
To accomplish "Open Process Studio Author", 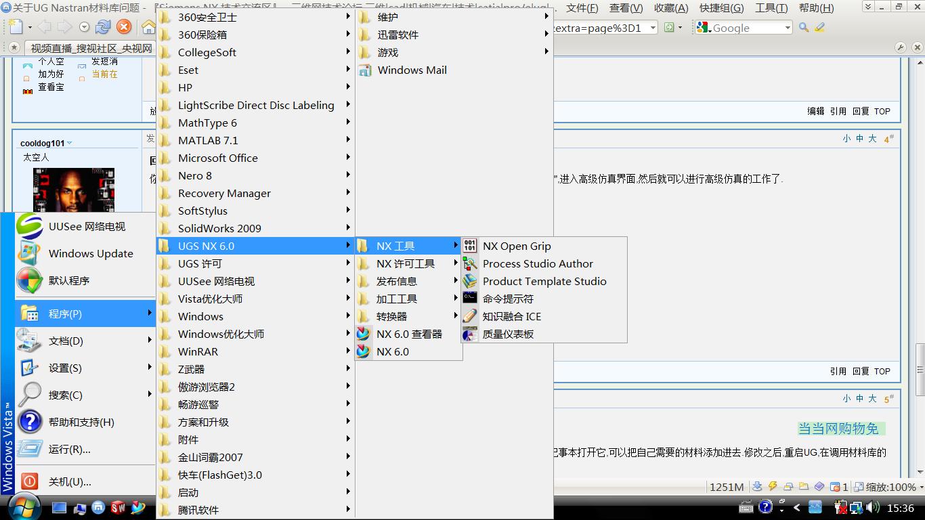I will [544, 263].
